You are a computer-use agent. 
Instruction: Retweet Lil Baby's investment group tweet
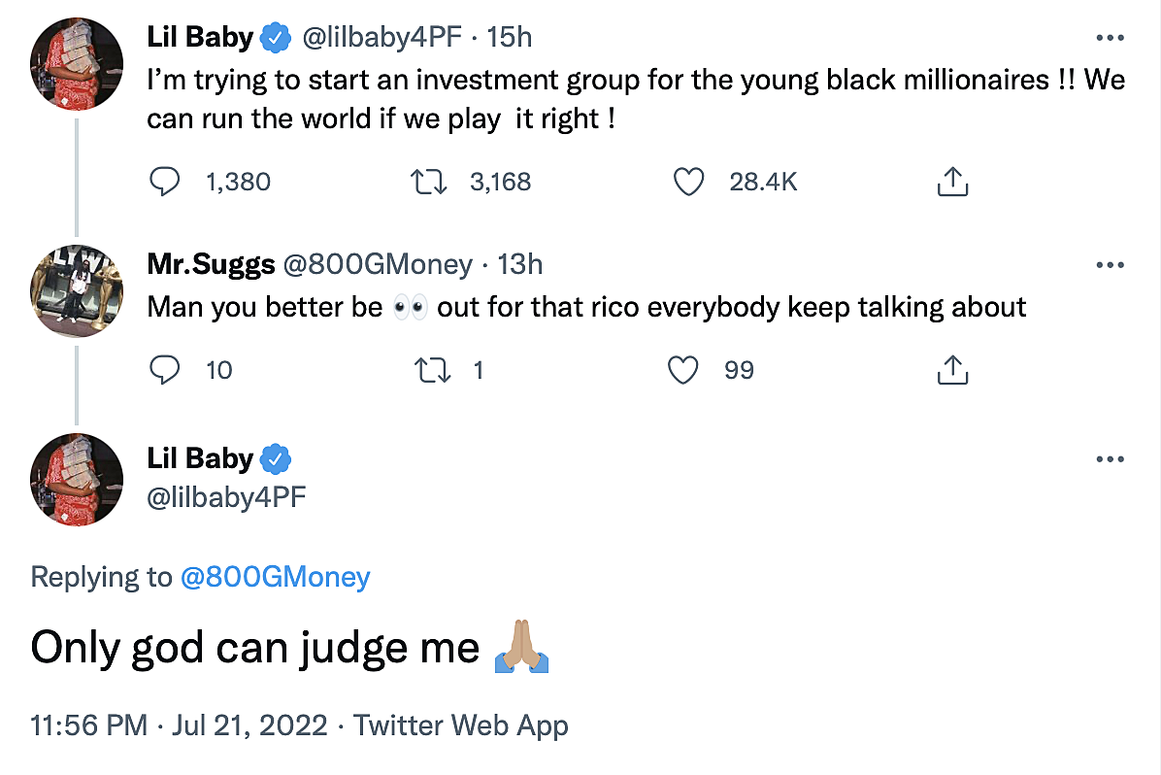tap(428, 182)
